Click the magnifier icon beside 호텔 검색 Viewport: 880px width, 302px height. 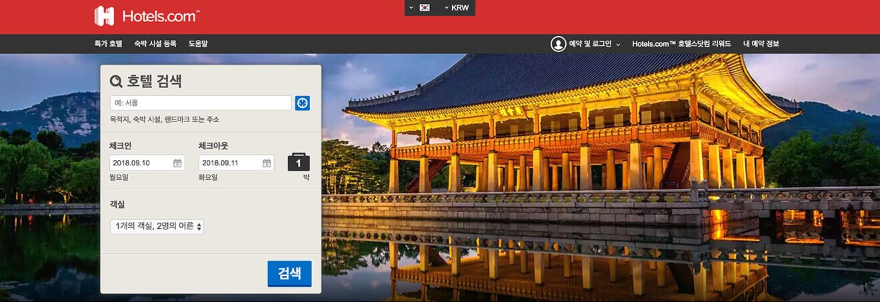tap(116, 81)
